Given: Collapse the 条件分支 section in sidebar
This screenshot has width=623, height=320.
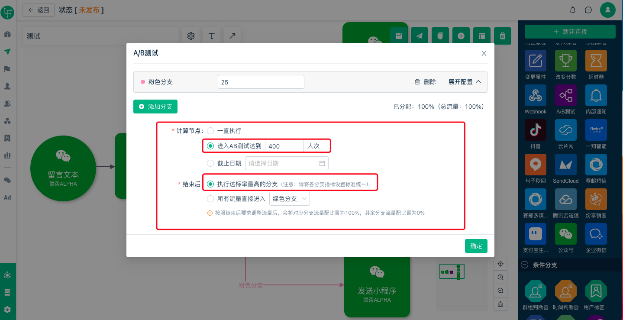Looking at the screenshot, I should point(524,265).
